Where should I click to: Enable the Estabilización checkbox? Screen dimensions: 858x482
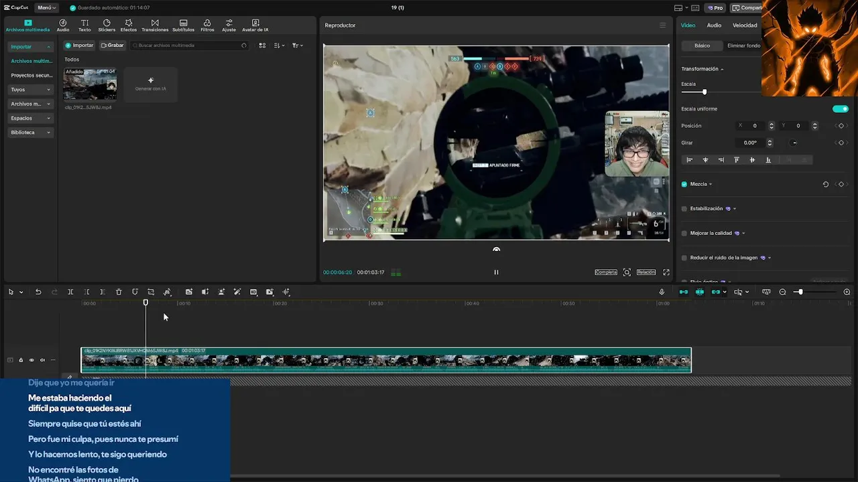684,209
